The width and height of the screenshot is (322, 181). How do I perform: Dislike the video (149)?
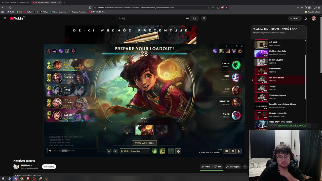pyautogui.click(x=218, y=167)
